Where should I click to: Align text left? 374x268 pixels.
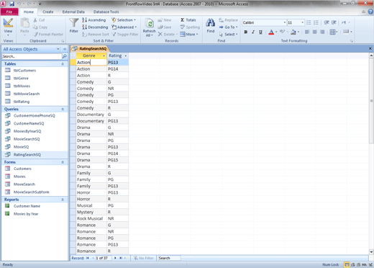pos(307,32)
